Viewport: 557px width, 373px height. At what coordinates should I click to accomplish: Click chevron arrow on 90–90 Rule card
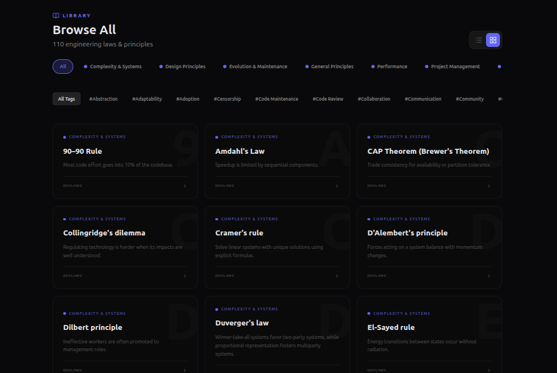[185, 186]
